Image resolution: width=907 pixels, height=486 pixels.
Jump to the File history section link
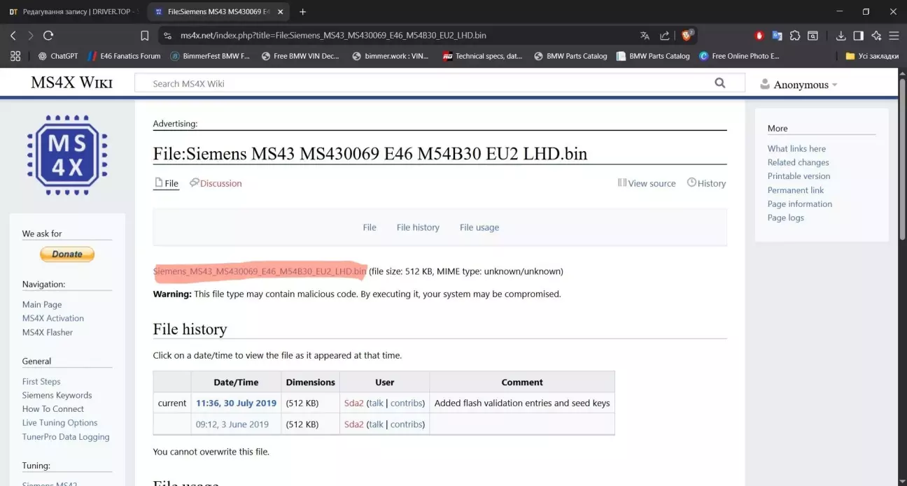pyautogui.click(x=418, y=227)
